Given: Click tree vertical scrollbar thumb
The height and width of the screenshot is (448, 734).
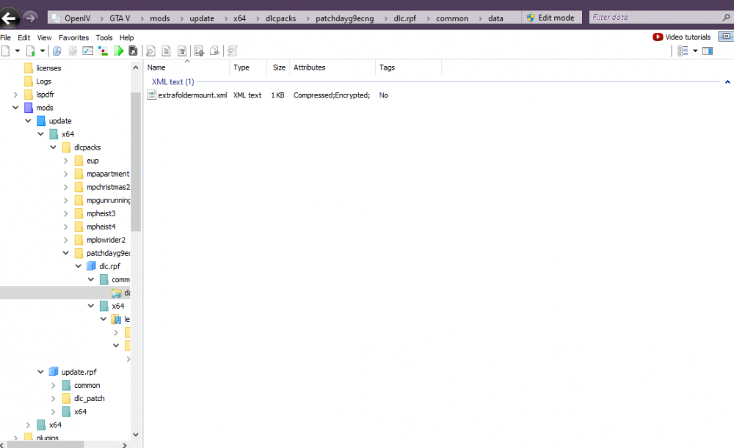Looking at the screenshot, I should click(x=136, y=161).
